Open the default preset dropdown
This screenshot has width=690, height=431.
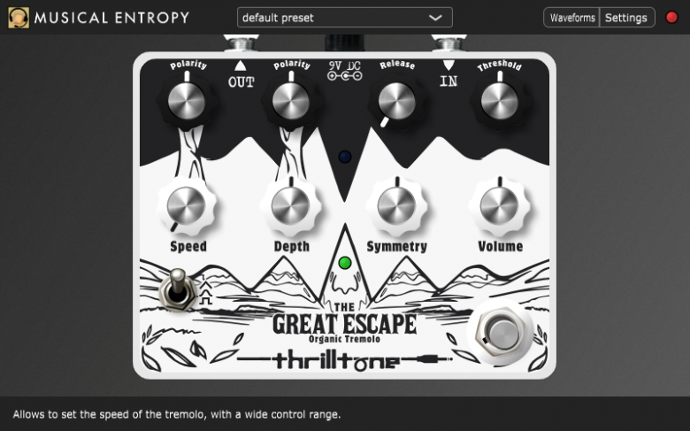[345, 18]
